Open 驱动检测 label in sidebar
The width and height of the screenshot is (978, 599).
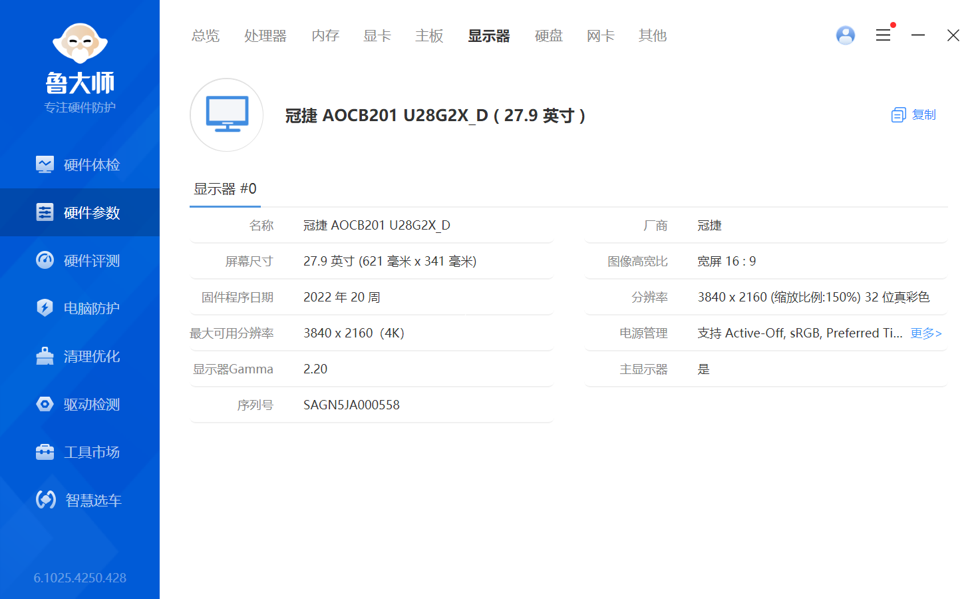tap(92, 404)
